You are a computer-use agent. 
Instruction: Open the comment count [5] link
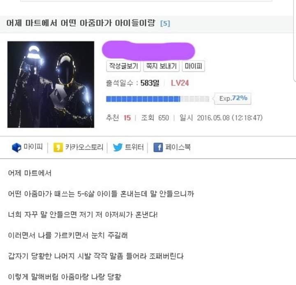(x=165, y=23)
